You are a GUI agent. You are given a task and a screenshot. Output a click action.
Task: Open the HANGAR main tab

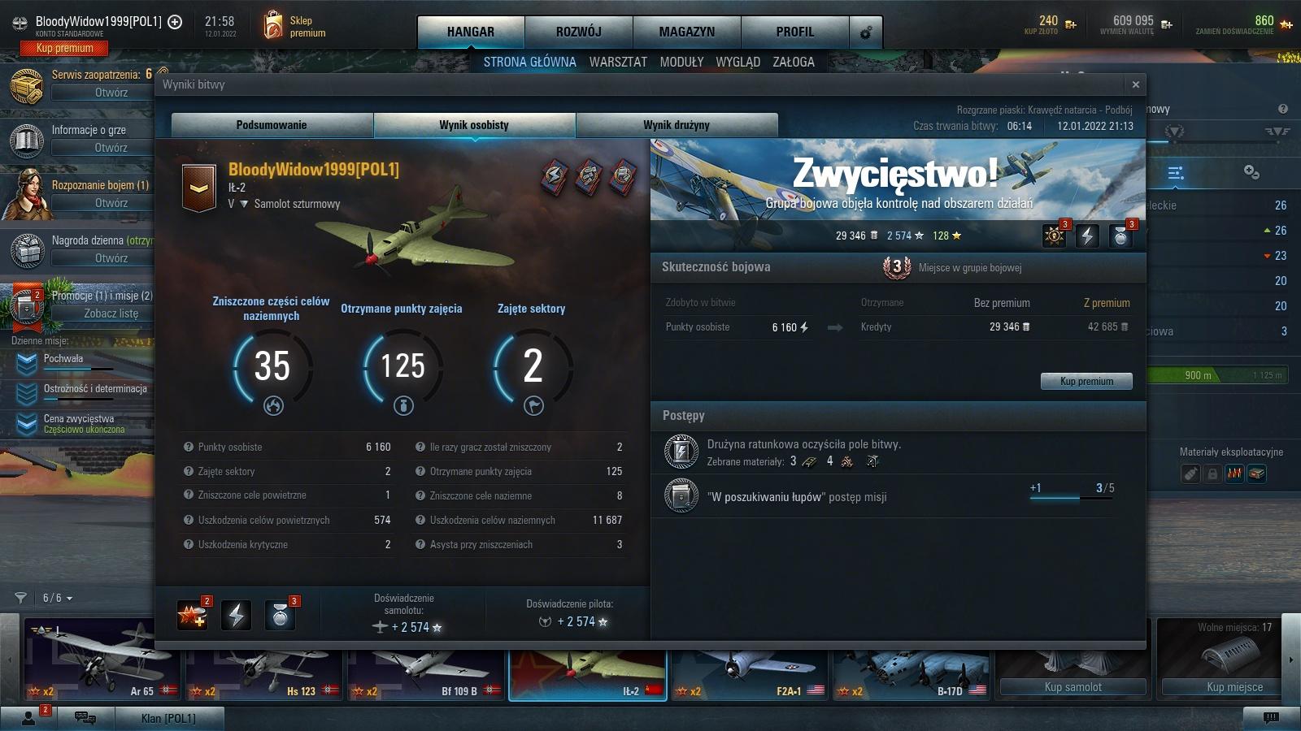[471, 32]
